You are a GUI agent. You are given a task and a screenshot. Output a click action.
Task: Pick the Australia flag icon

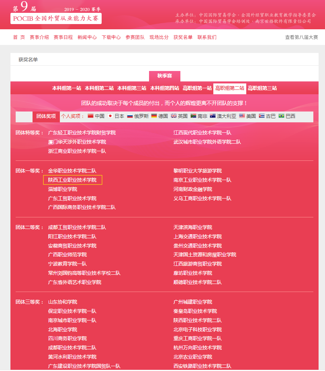tap(213, 116)
